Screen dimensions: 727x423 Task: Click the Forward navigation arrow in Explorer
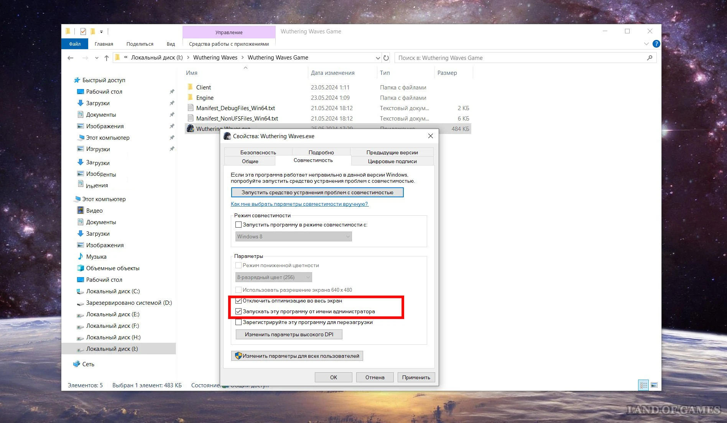tap(85, 58)
